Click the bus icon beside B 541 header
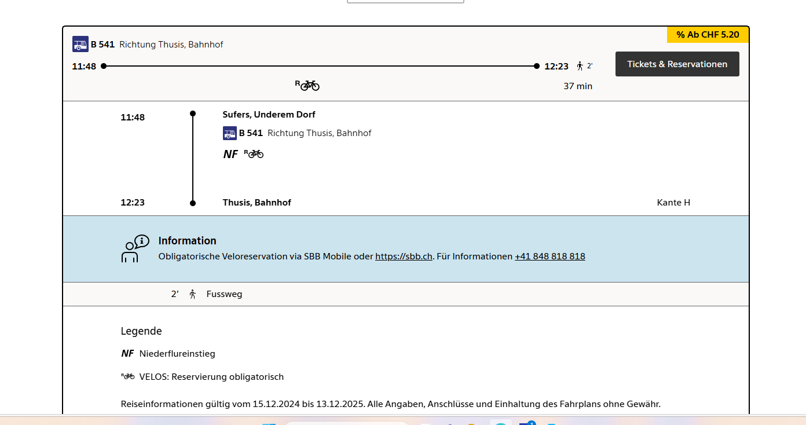 tap(80, 44)
